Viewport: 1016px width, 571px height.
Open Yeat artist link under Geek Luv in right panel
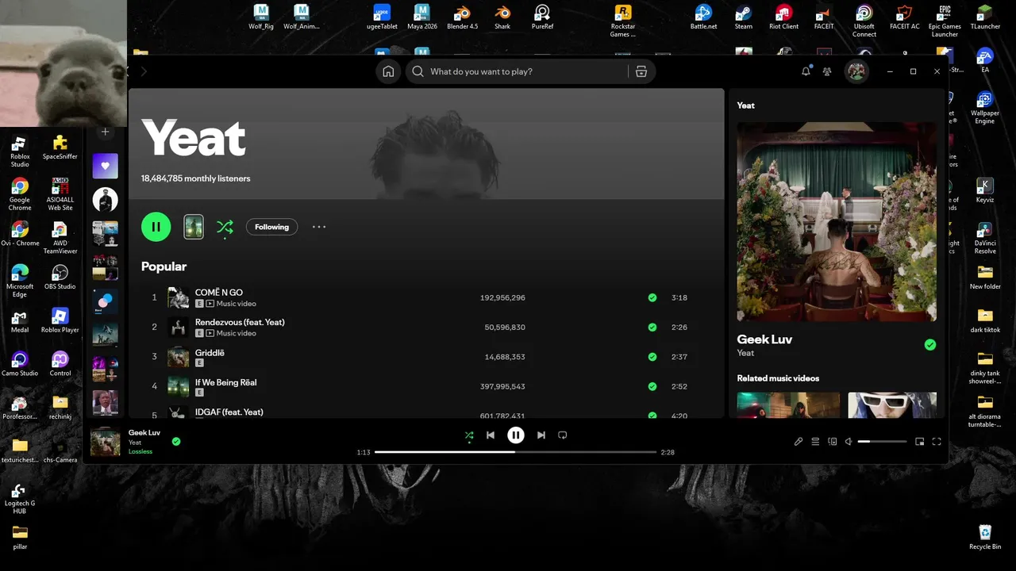[745, 353]
